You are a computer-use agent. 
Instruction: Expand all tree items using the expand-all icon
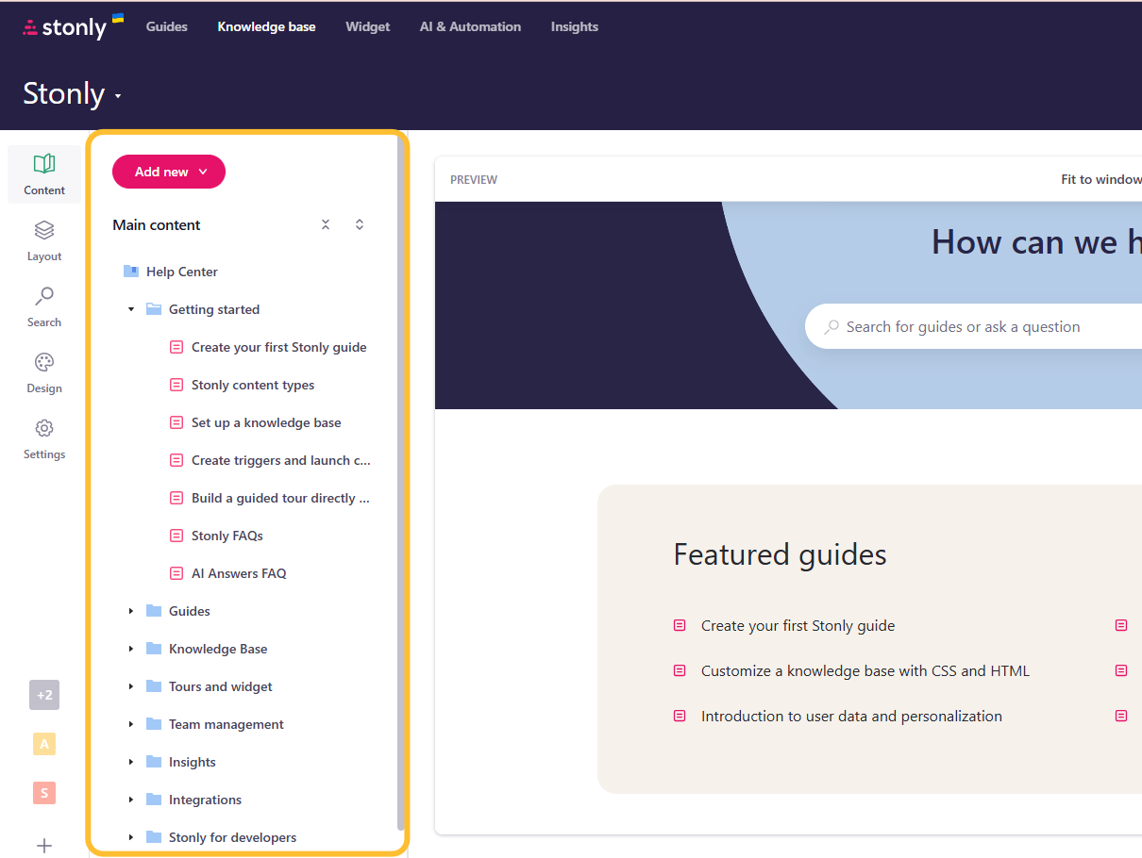click(359, 224)
